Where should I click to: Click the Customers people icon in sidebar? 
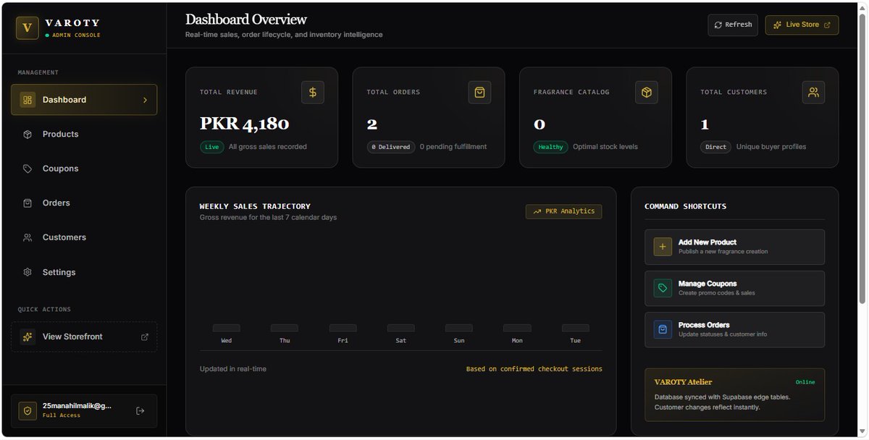coord(28,237)
